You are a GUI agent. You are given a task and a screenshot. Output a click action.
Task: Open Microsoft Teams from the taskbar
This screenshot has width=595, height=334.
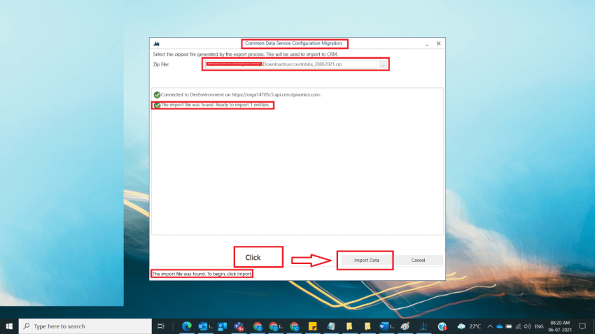[239, 326]
